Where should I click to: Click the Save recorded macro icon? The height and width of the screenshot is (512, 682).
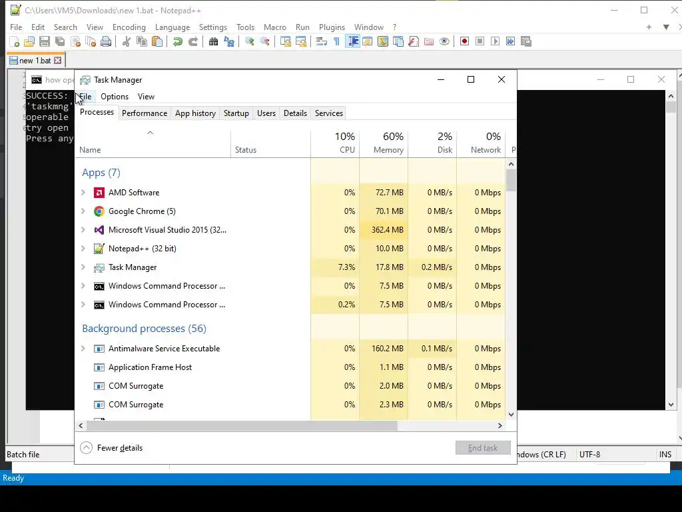(x=526, y=41)
